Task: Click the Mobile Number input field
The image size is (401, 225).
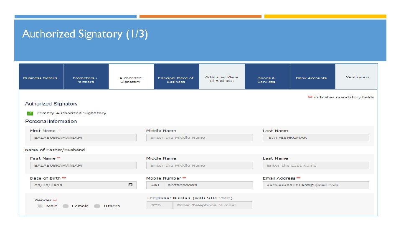Action: (x=208, y=185)
